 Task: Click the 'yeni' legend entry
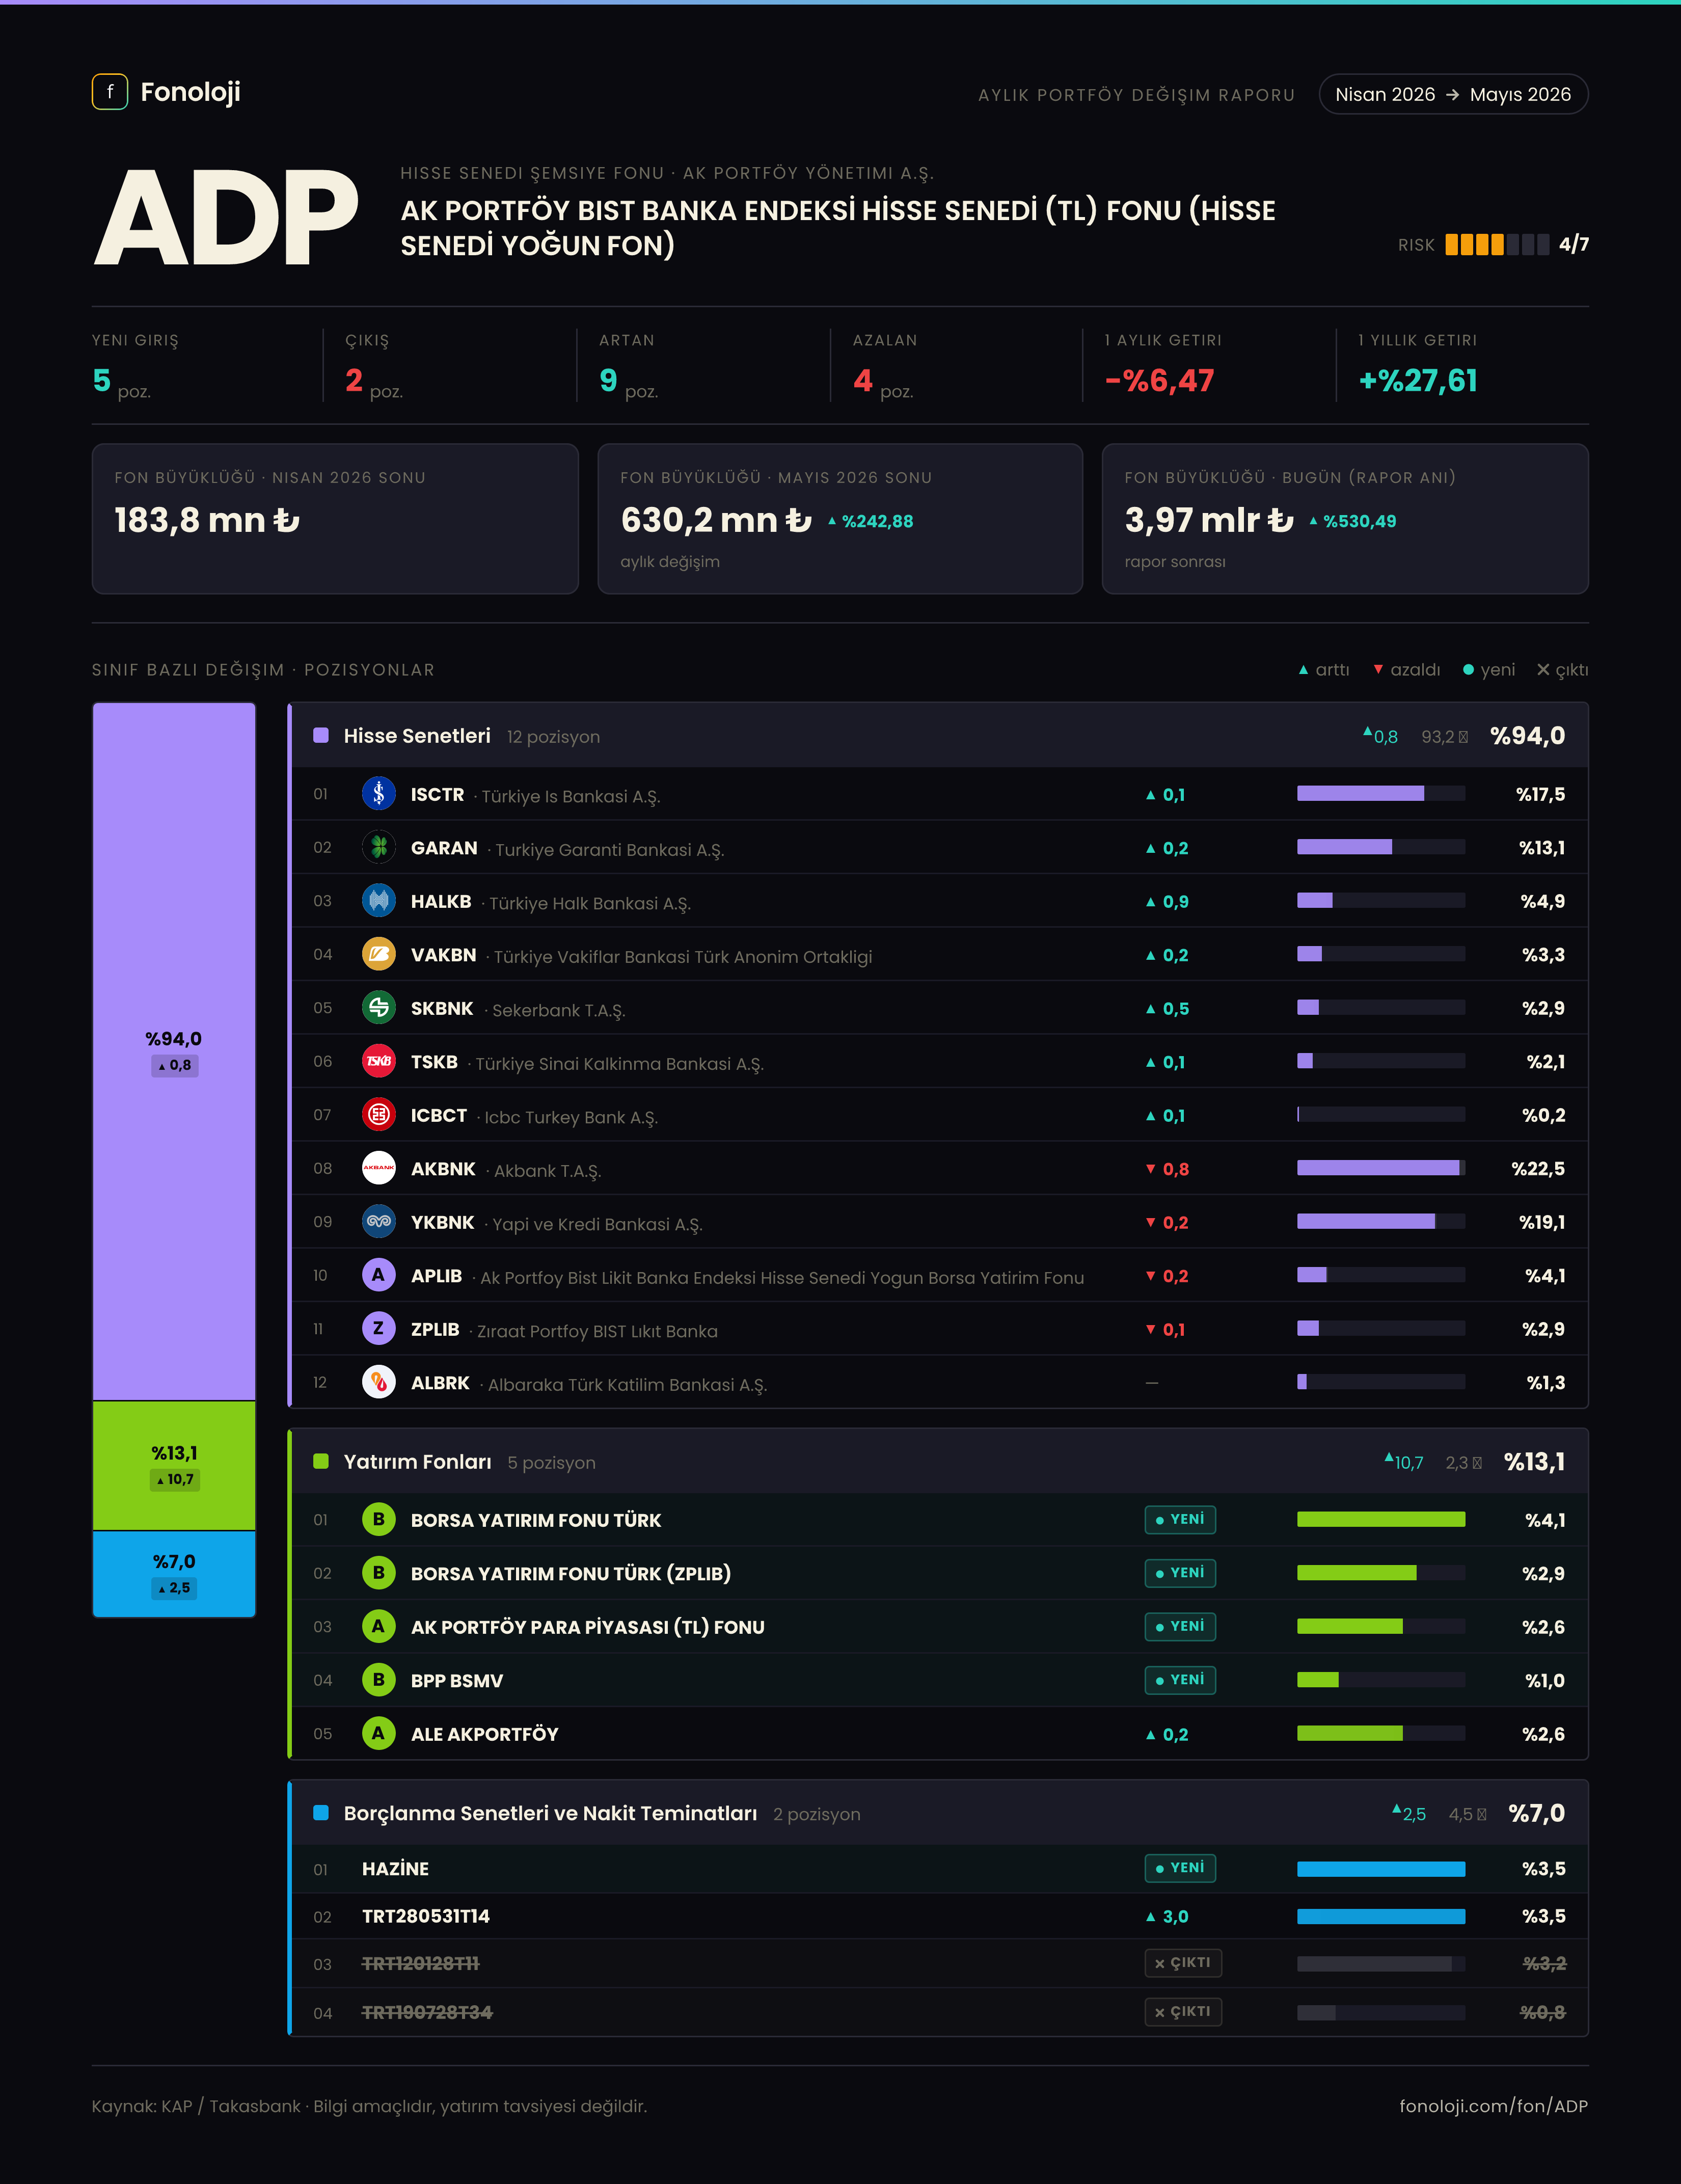1489,670
